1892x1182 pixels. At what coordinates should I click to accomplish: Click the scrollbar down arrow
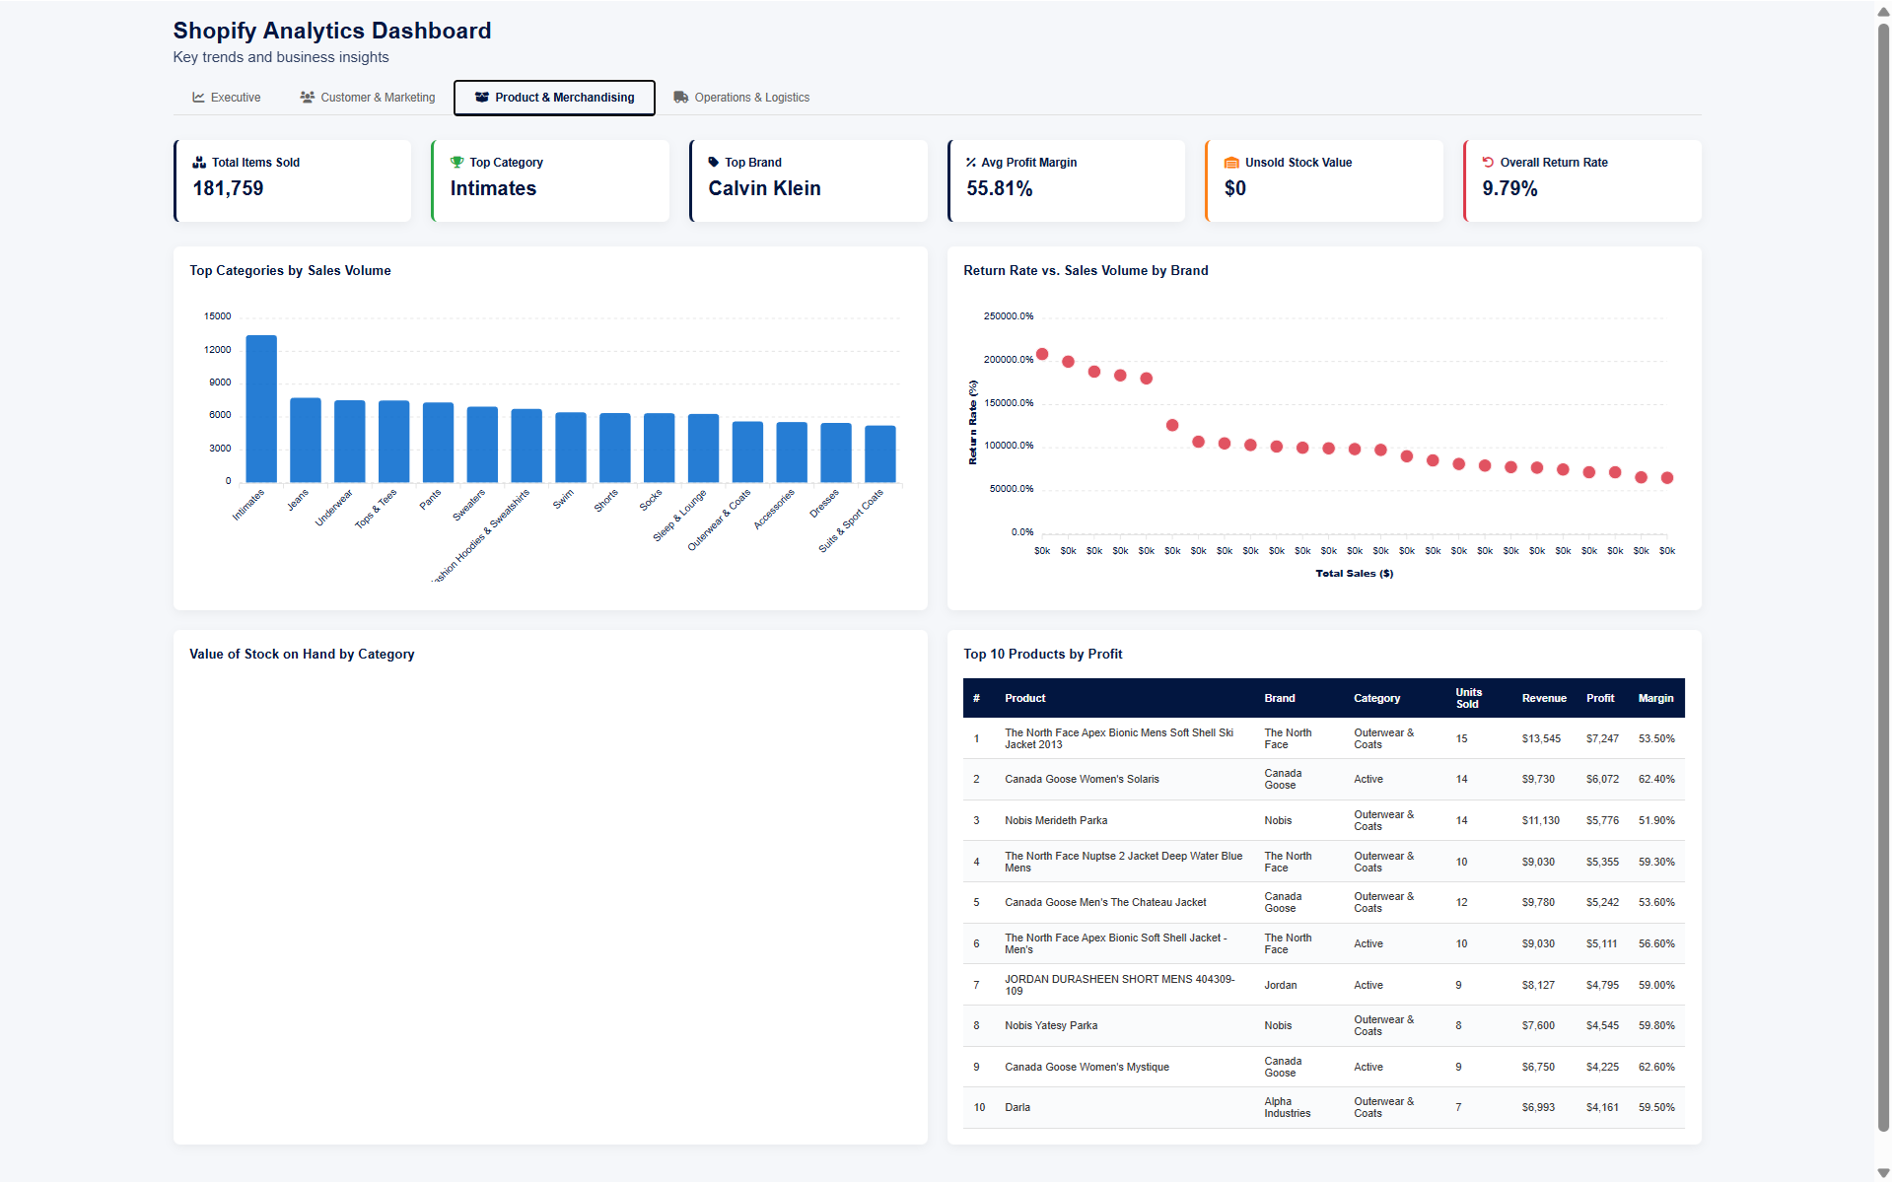pyautogui.click(x=1881, y=1172)
